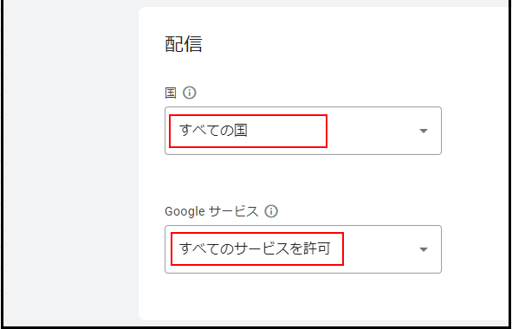Expand the 国 dropdown arrow
This screenshot has width=512, height=329.
424,131
